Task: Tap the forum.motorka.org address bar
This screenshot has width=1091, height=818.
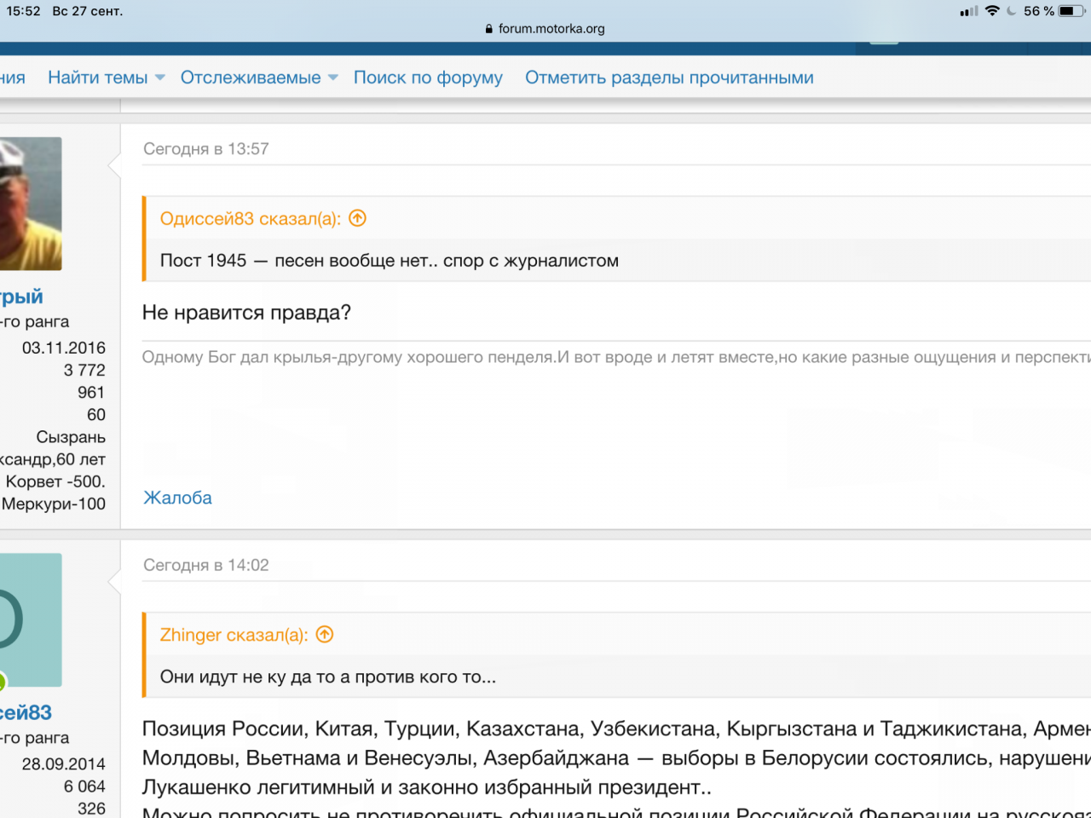Action: click(551, 29)
